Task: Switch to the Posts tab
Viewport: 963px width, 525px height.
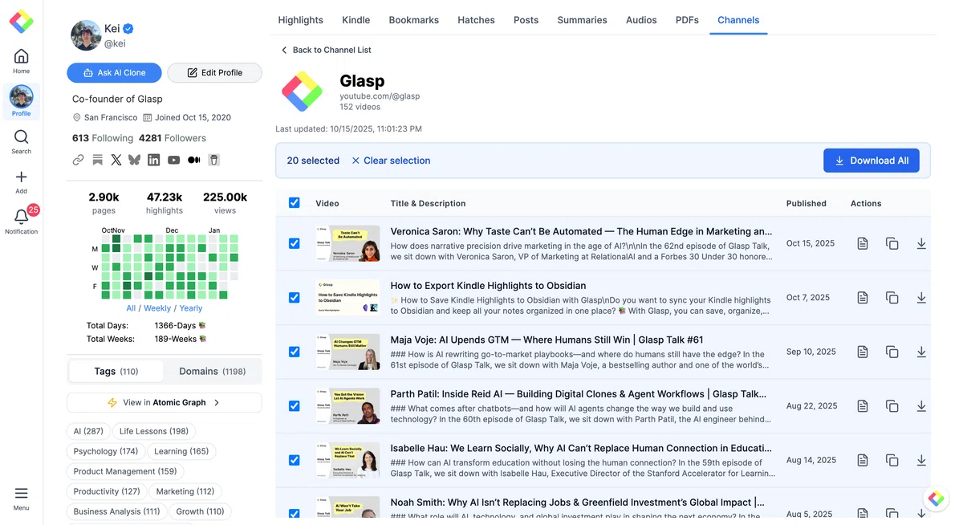Action: tap(526, 20)
